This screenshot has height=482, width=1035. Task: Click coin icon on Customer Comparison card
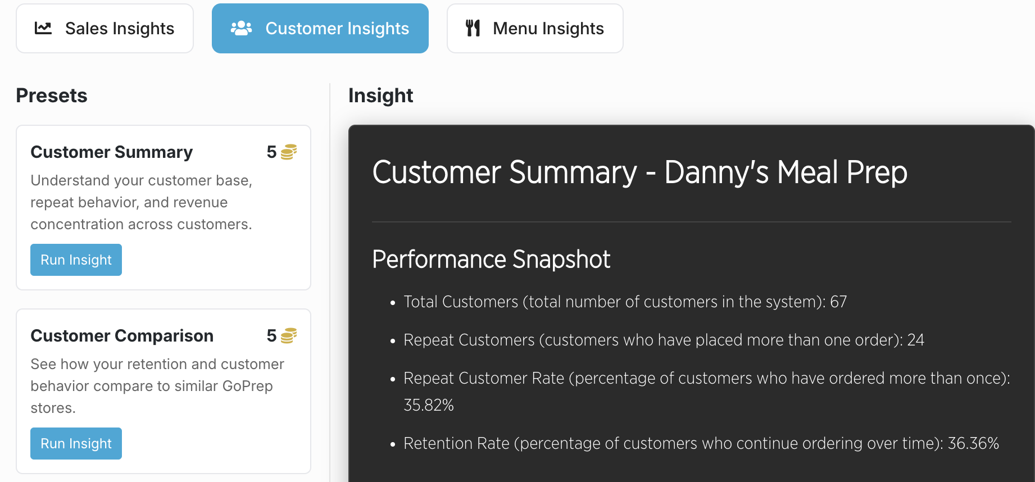[x=289, y=335]
